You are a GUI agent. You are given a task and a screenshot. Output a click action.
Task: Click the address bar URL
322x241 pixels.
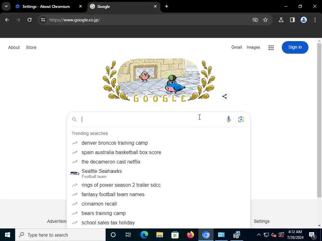click(75, 20)
